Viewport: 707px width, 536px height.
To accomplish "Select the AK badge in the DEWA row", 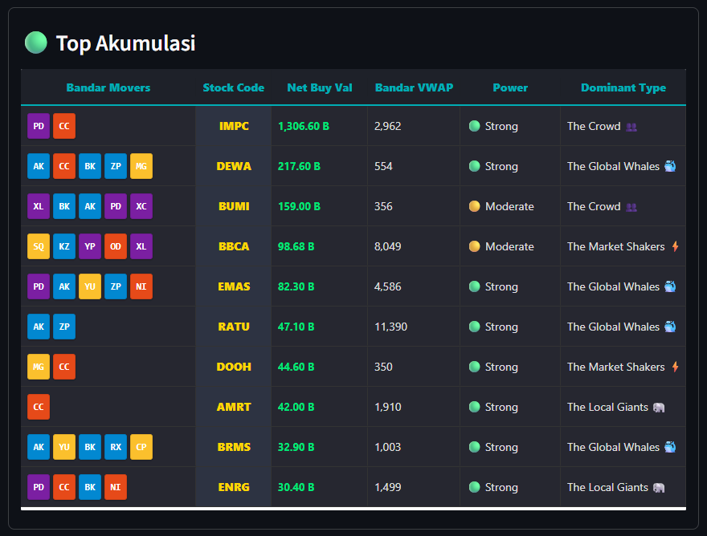I will [x=39, y=166].
